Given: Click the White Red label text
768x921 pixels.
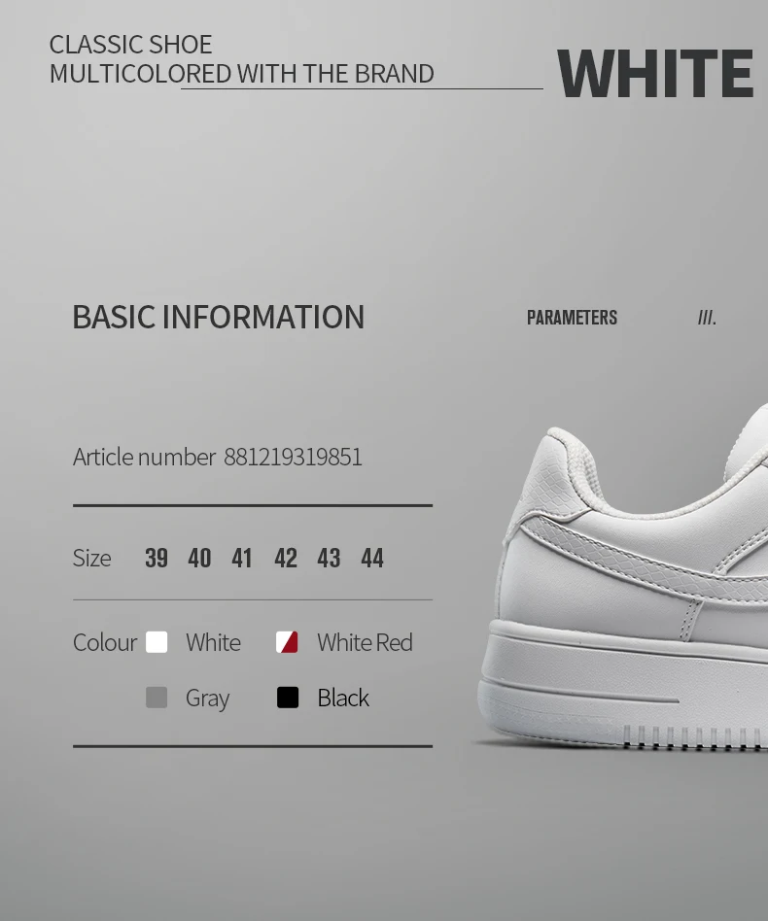Looking at the screenshot, I should click(365, 642).
